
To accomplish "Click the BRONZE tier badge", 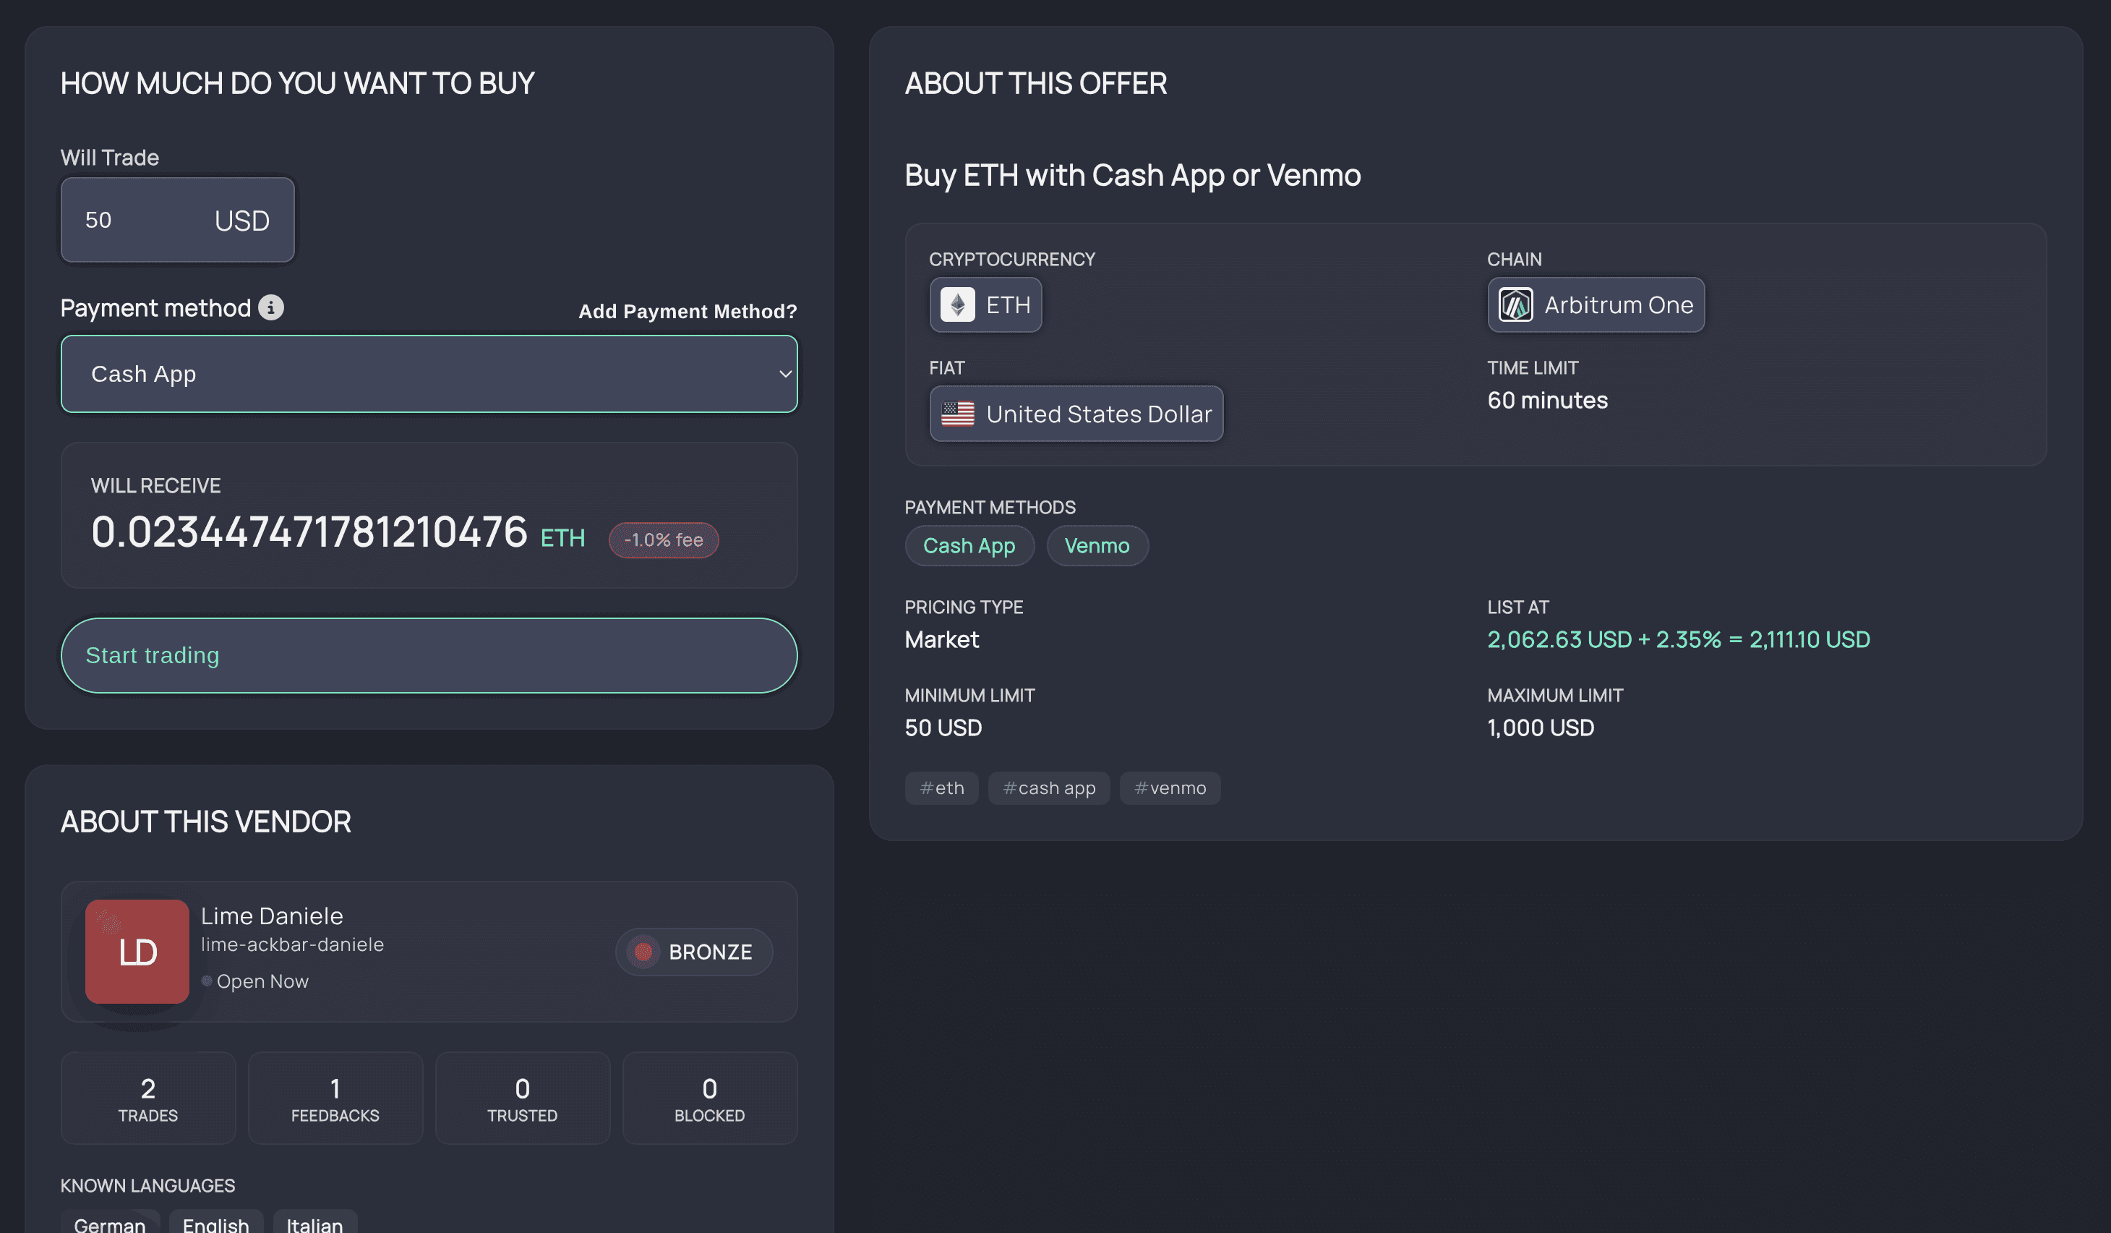I will (693, 952).
